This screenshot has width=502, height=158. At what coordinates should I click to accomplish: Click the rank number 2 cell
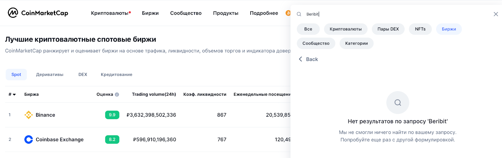(x=10, y=140)
